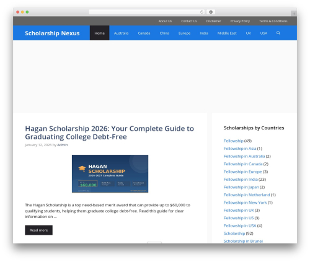The width and height of the screenshot is (310, 262).
Task: Open Fellowship in UK category
Action: tap(239, 210)
